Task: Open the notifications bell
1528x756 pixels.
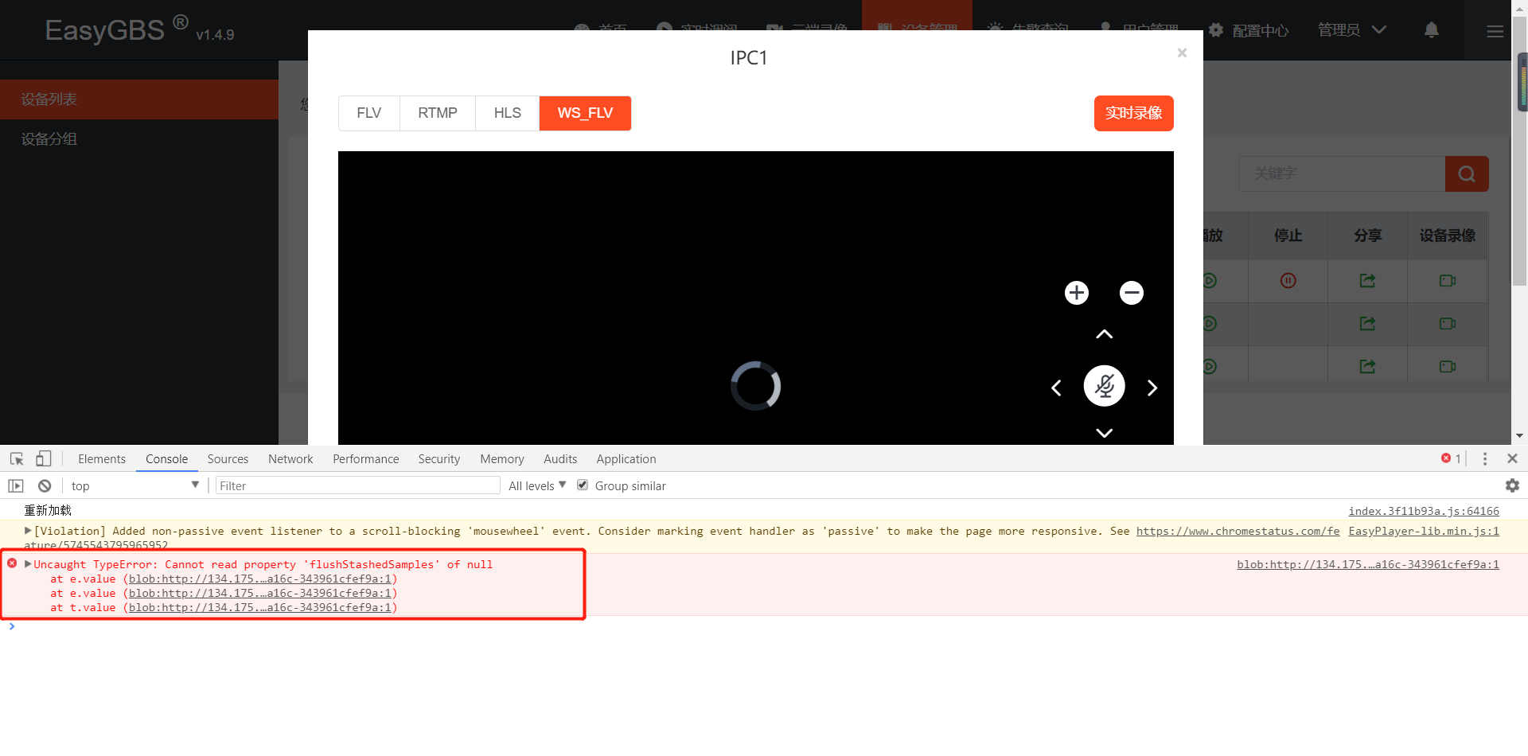Action: point(1432,30)
